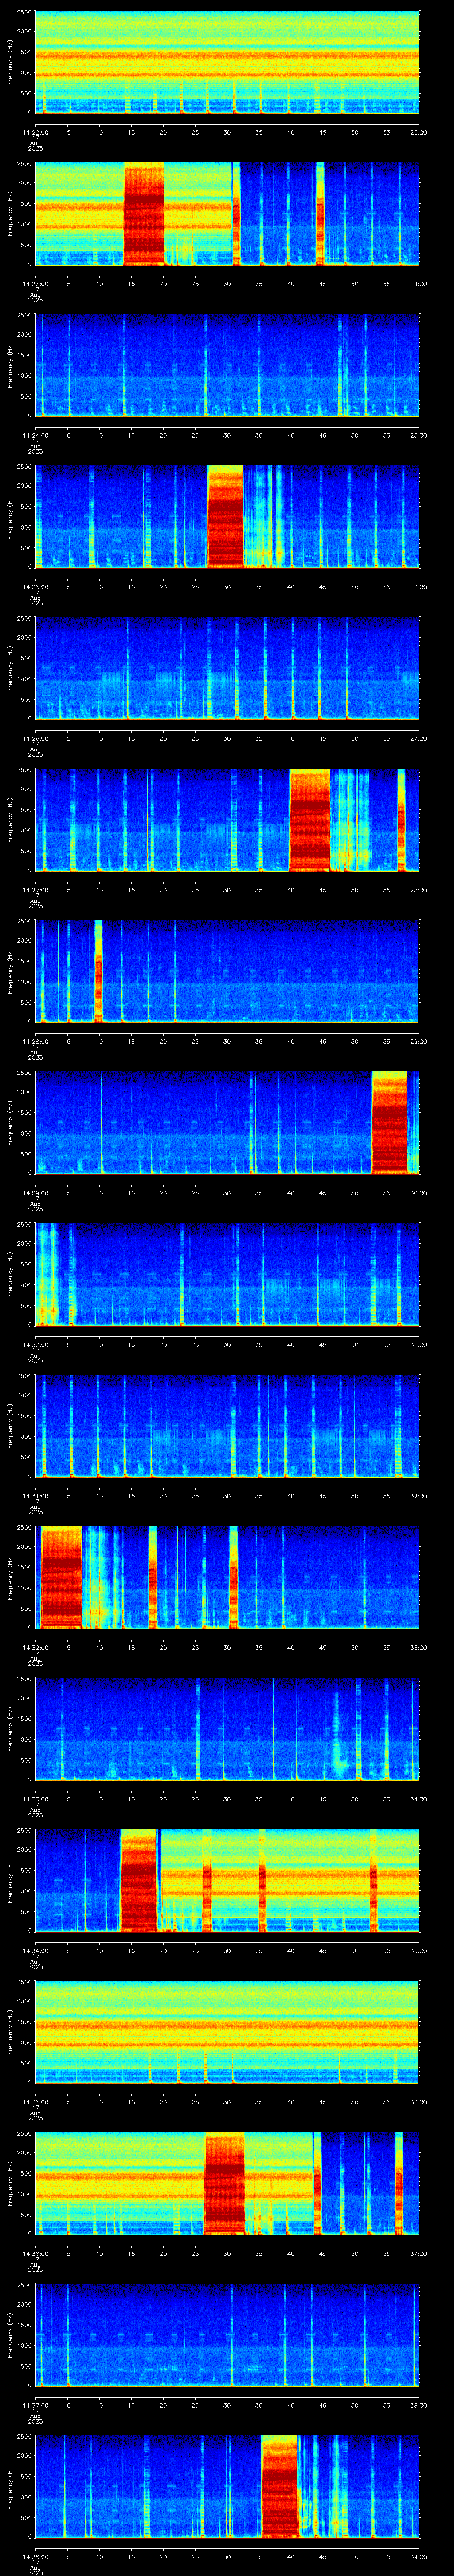Click the 14:33:00 start time label
The width and height of the screenshot is (454, 2576).
coord(36,1799)
